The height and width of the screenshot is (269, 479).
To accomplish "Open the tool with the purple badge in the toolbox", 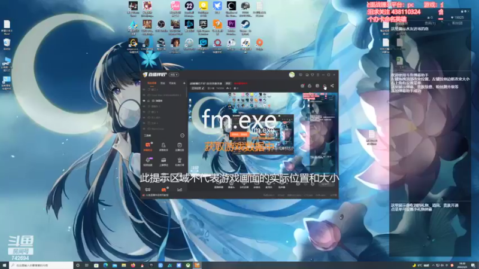I will (148, 161).
